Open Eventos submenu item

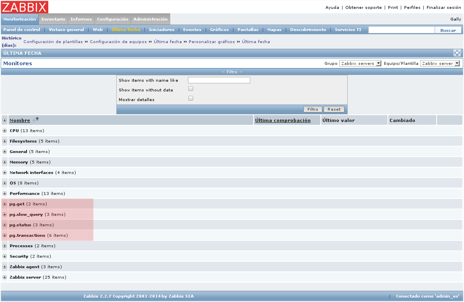[192, 30]
